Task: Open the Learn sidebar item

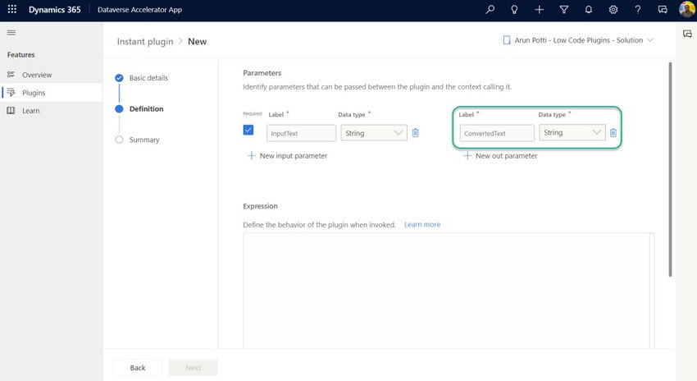Action: tap(30, 111)
